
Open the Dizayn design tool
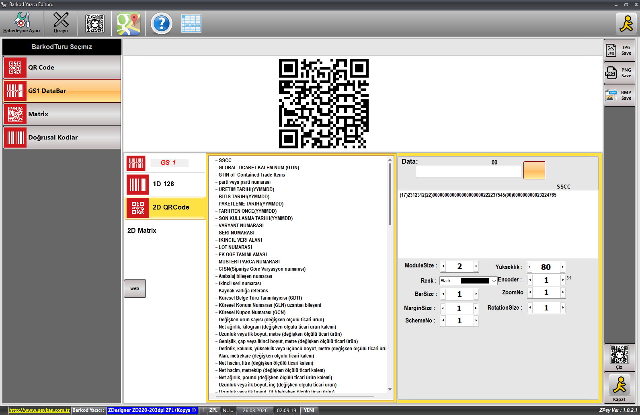[x=61, y=23]
